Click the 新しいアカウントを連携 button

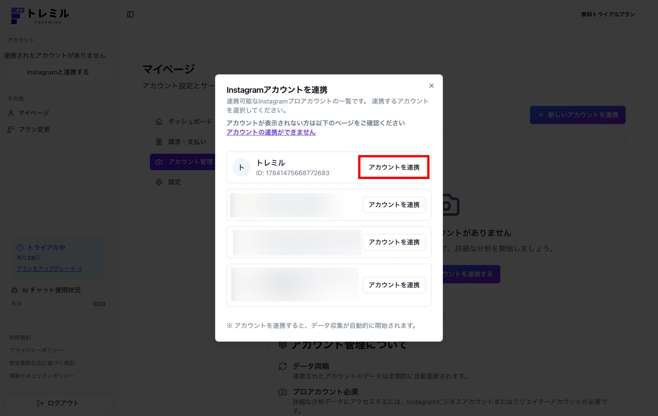(577, 115)
